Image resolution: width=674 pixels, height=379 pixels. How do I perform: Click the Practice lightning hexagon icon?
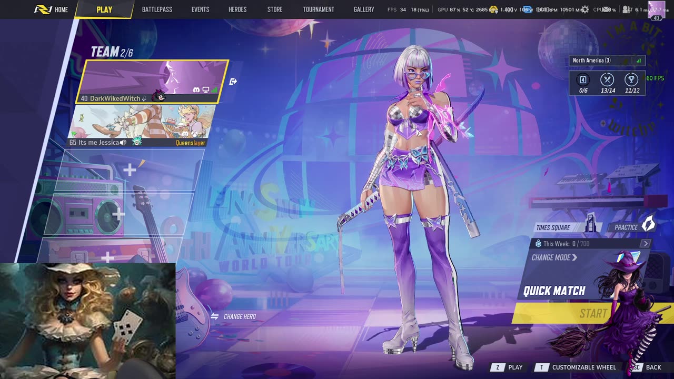click(x=648, y=223)
